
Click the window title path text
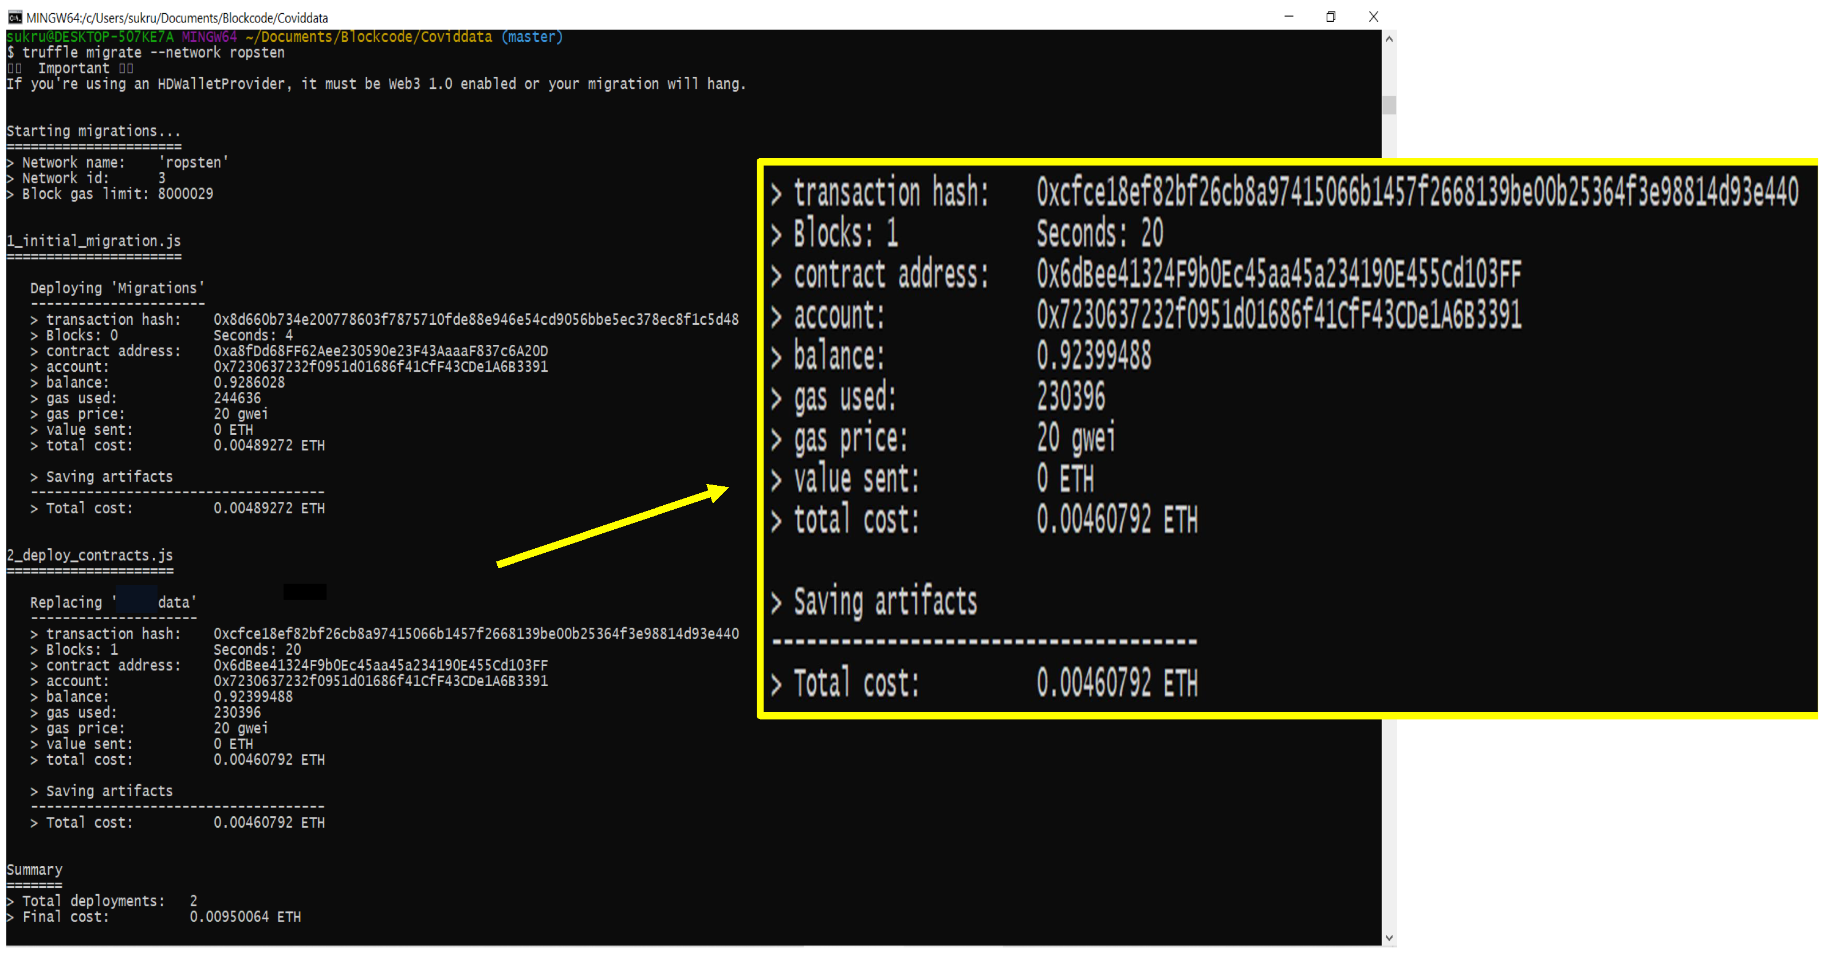(x=177, y=18)
